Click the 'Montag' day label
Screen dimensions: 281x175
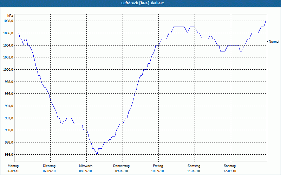point(13,166)
